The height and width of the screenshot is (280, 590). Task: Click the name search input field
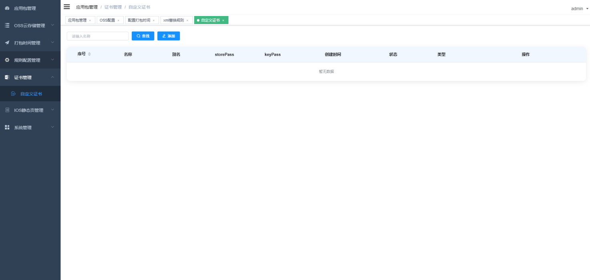[98, 36]
